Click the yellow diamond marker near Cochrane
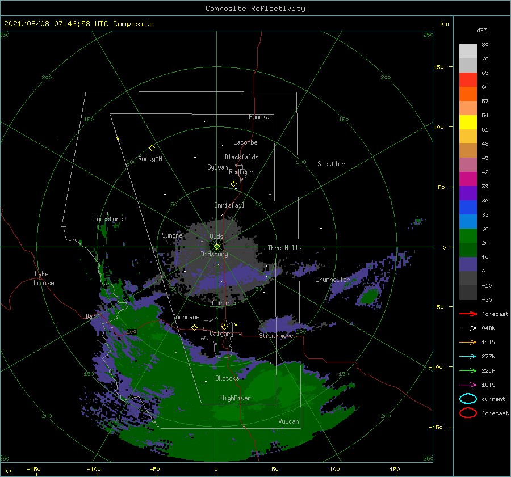511x477 pixels. click(194, 327)
